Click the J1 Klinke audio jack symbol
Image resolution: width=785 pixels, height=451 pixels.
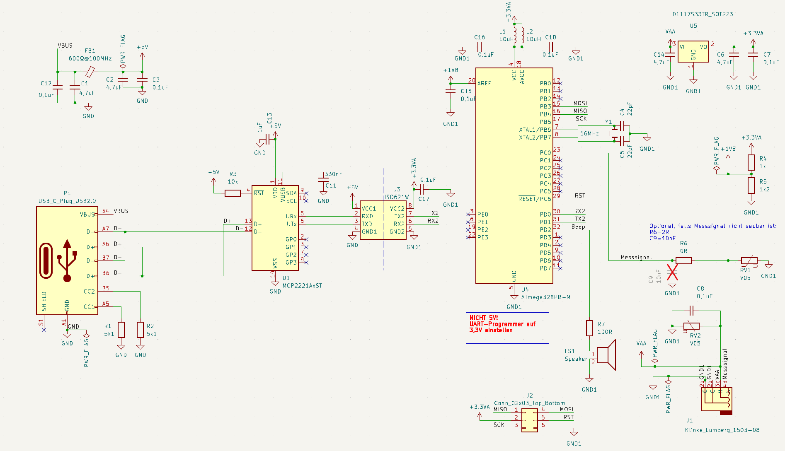tap(716, 399)
